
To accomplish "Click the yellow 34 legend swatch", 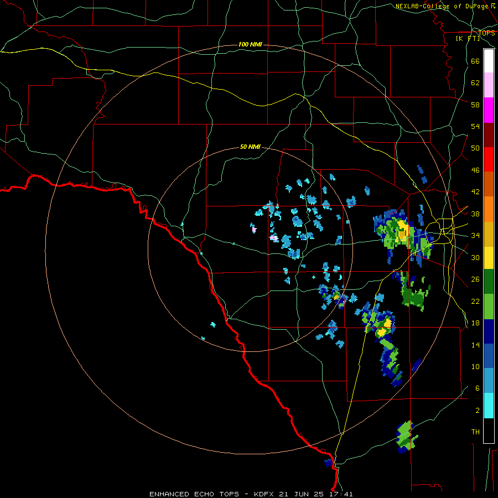I will [489, 258].
